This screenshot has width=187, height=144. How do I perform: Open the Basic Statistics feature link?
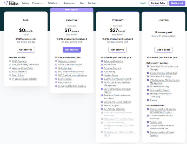19,72
